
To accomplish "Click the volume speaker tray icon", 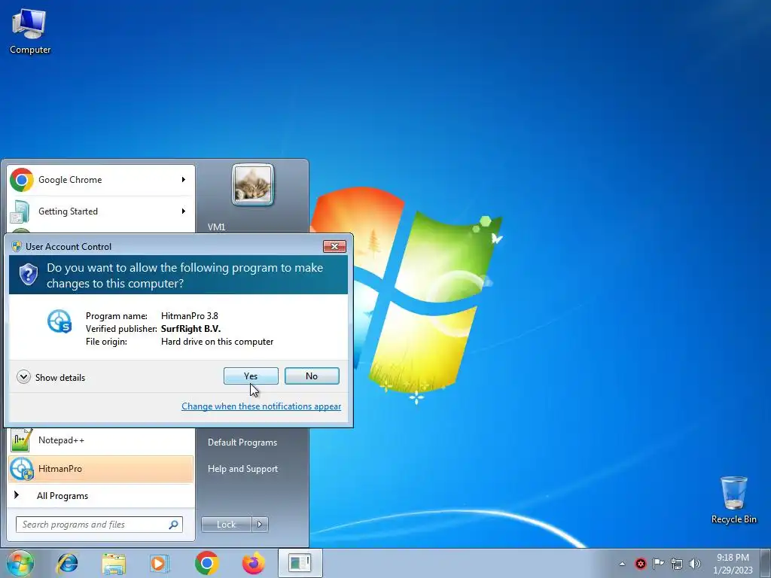I will click(695, 564).
